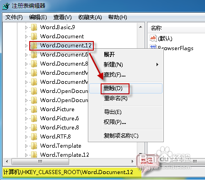Open the 文件(F) File menu
Image resolution: width=205 pixels, height=180 pixels.
(14, 17)
